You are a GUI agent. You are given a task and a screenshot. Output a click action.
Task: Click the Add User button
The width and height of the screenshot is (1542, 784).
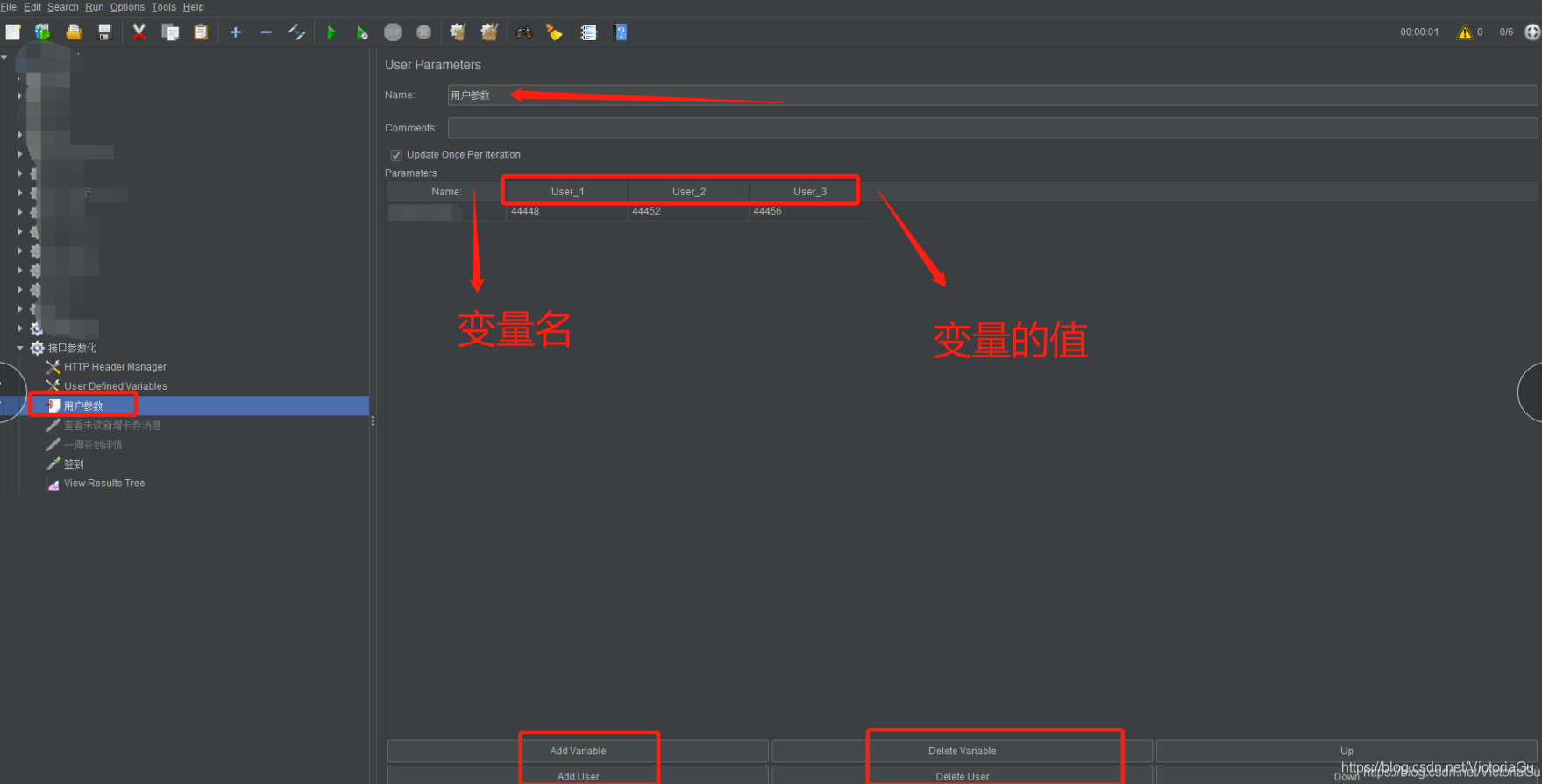(578, 775)
